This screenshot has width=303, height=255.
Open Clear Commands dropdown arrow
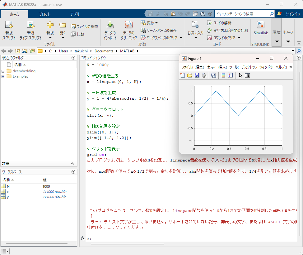[239, 38]
